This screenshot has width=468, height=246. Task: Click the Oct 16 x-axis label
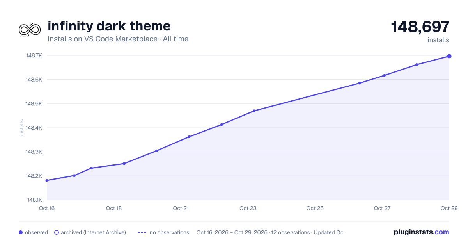(x=47, y=208)
